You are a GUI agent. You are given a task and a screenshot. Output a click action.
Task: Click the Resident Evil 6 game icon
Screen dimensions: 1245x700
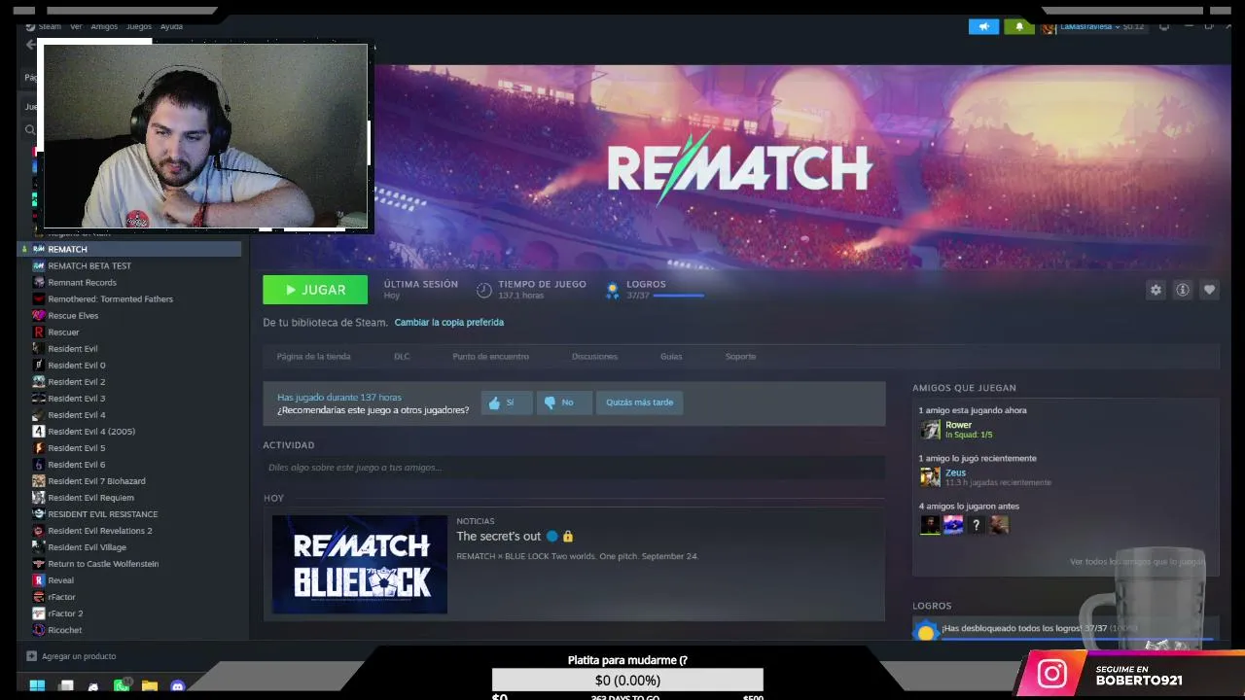(x=38, y=465)
